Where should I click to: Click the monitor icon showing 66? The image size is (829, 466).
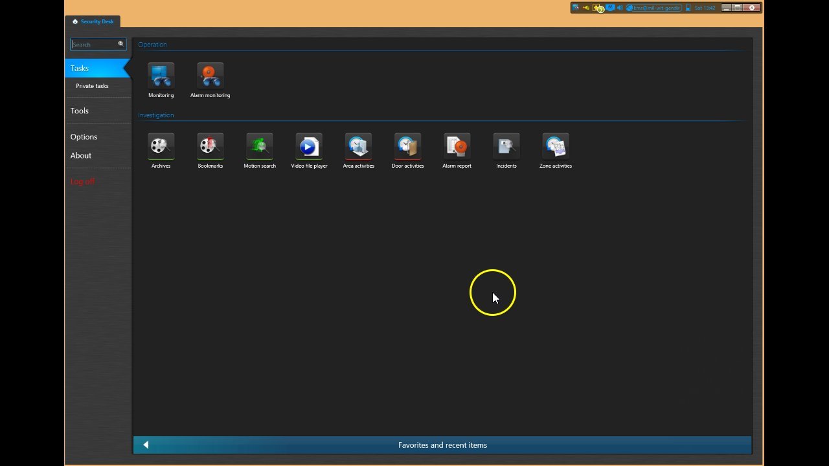pos(610,8)
